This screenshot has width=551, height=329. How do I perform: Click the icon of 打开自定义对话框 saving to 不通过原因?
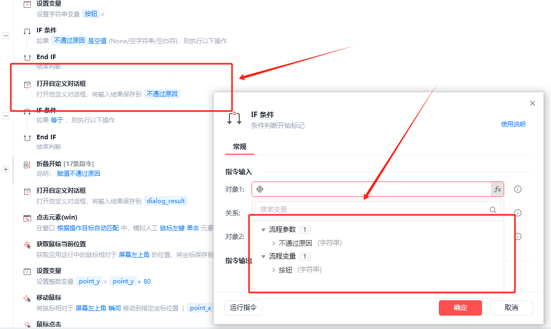[27, 85]
